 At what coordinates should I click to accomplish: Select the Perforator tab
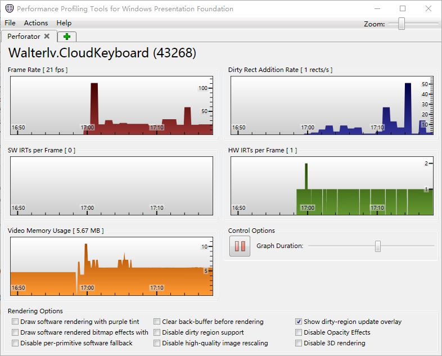(x=24, y=37)
